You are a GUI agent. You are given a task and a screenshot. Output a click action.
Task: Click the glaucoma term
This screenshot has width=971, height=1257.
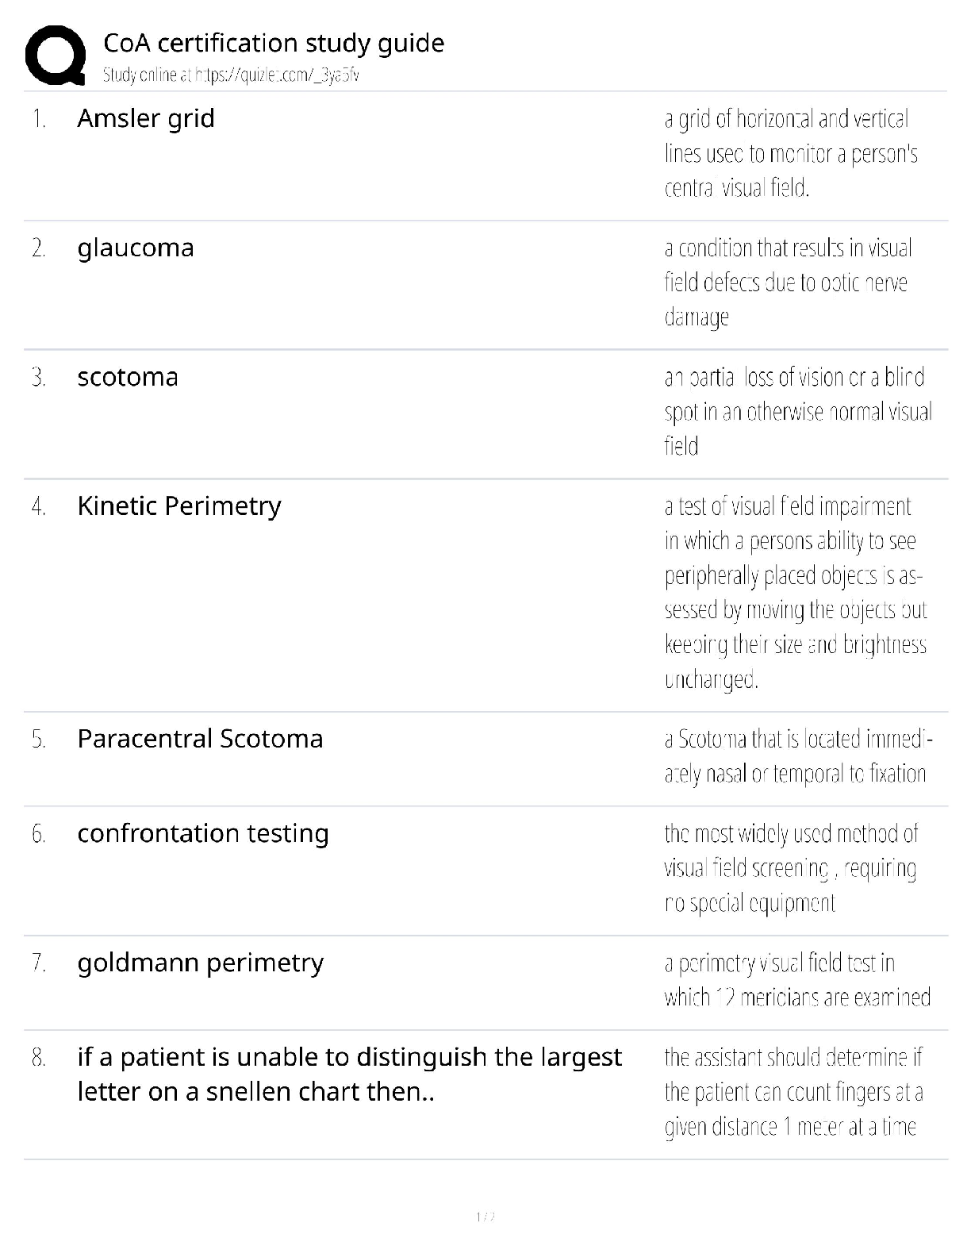[136, 248]
